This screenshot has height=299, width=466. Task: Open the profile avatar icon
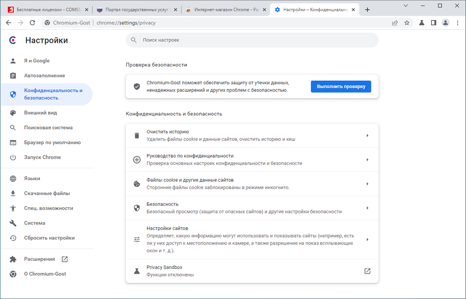click(x=445, y=22)
